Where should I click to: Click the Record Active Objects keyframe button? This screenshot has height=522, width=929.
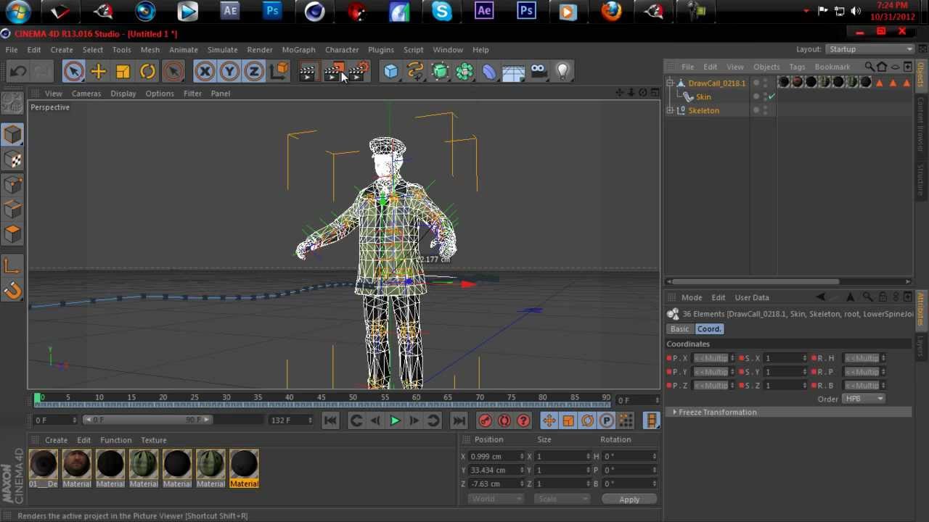tap(485, 420)
